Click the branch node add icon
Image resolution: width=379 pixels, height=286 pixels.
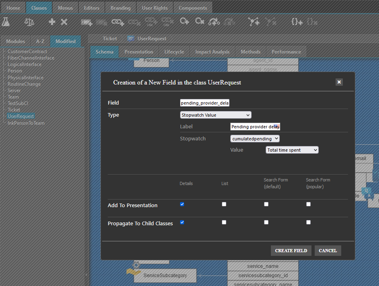point(254,22)
